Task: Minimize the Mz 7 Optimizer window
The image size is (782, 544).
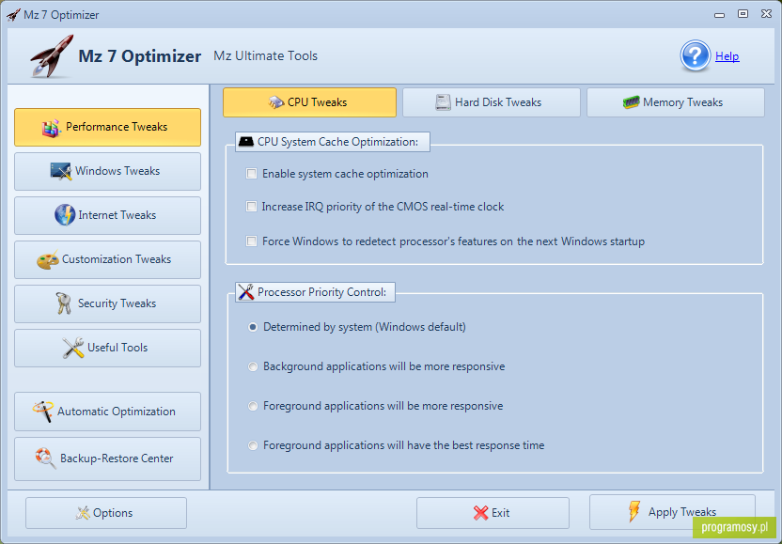Action: tap(719, 14)
